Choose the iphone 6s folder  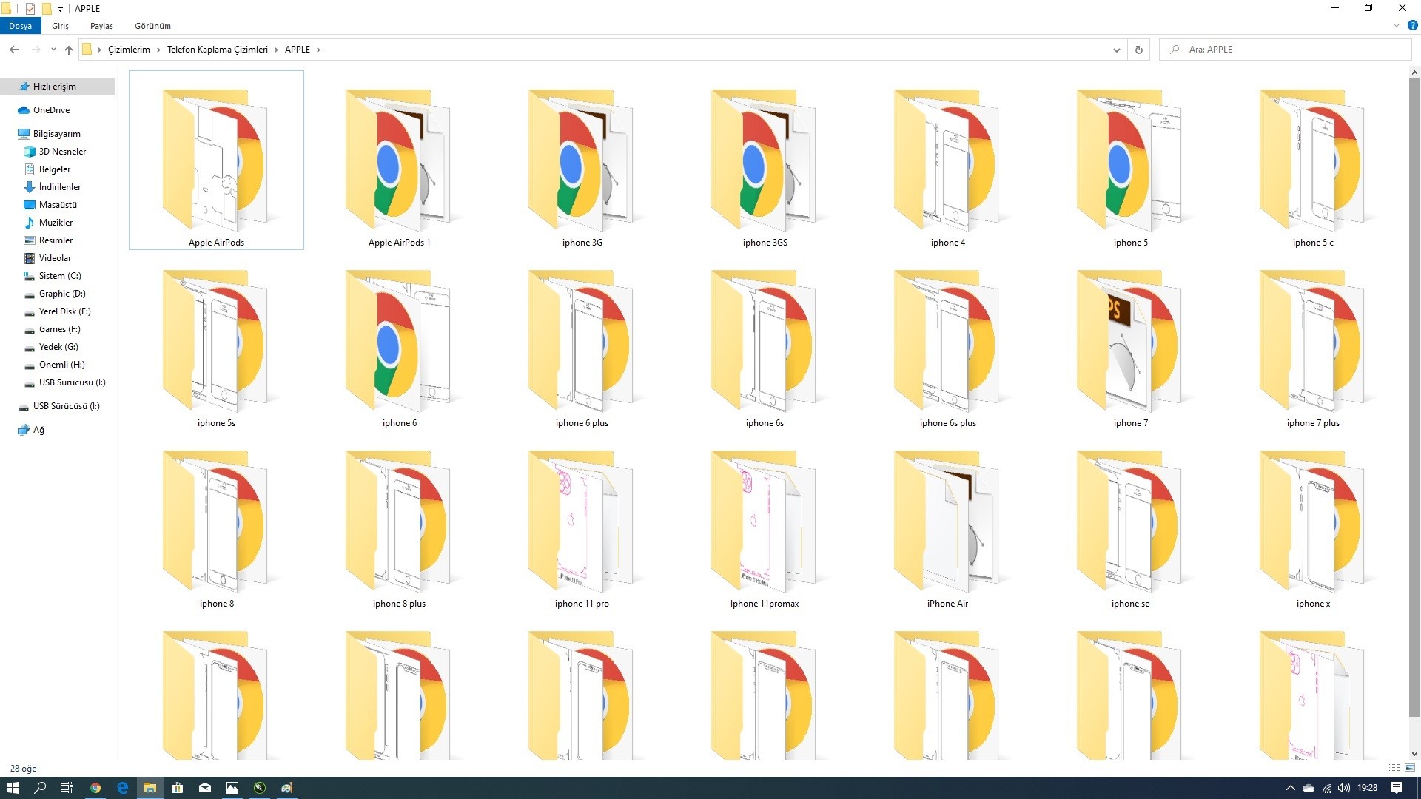pyautogui.click(x=765, y=341)
